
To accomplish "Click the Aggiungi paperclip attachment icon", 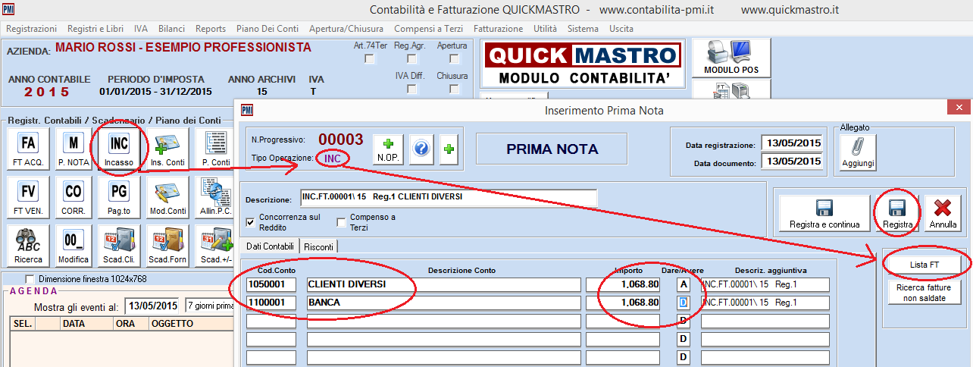I will click(x=858, y=152).
